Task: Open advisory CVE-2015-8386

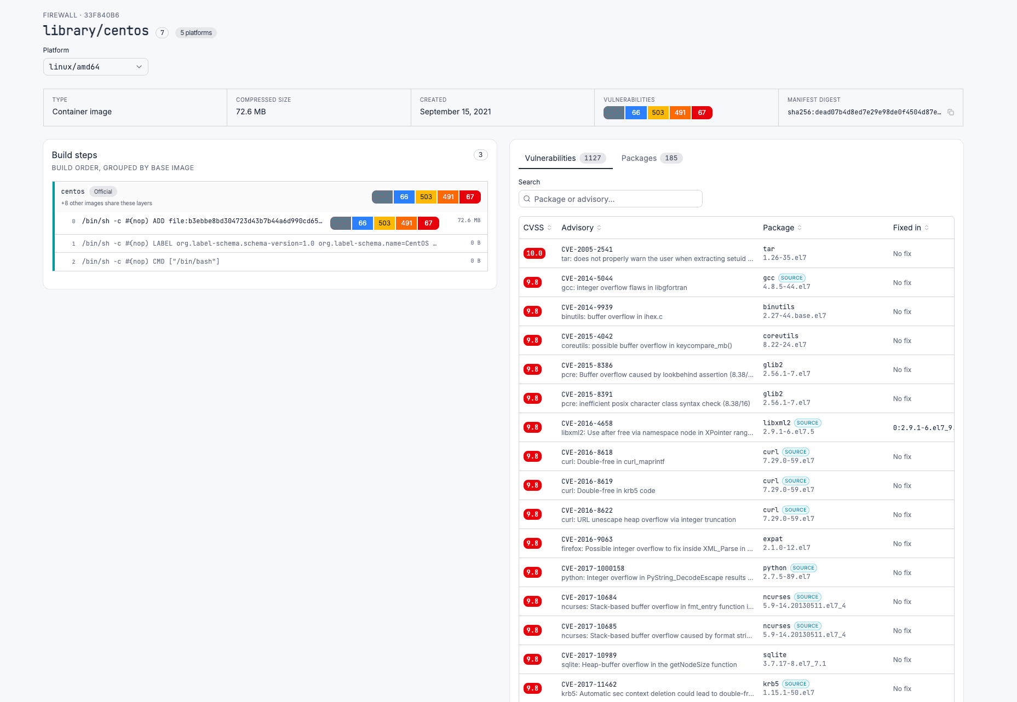Action: [x=587, y=365]
